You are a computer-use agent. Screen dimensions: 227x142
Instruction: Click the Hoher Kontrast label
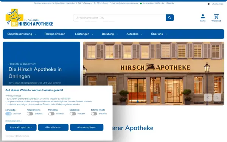click(217, 4)
